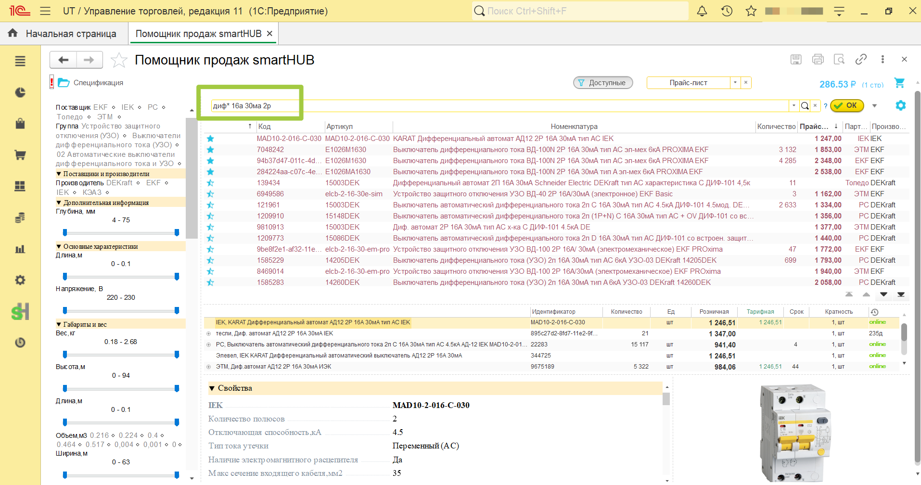The image size is (921, 485).
Task: Open the warehouse grid section in sidebar
Action: click(20, 186)
